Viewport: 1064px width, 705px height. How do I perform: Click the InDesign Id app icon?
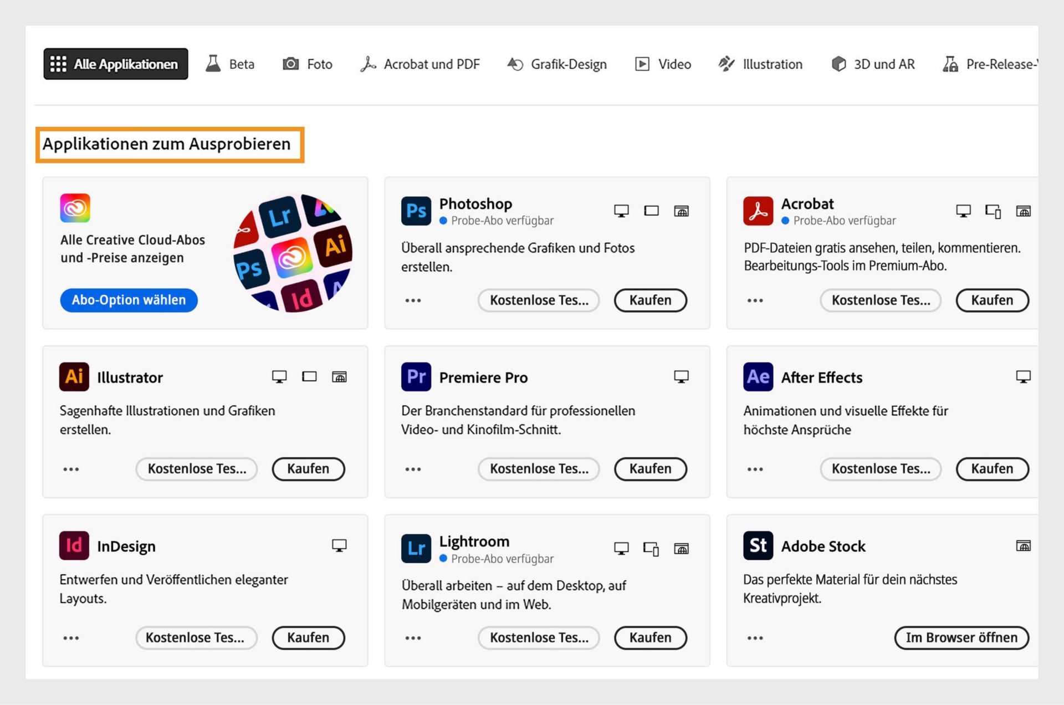tap(74, 545)
